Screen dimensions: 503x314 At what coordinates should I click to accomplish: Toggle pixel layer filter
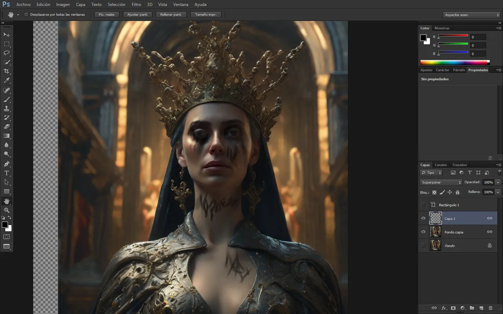coord(453,173)
